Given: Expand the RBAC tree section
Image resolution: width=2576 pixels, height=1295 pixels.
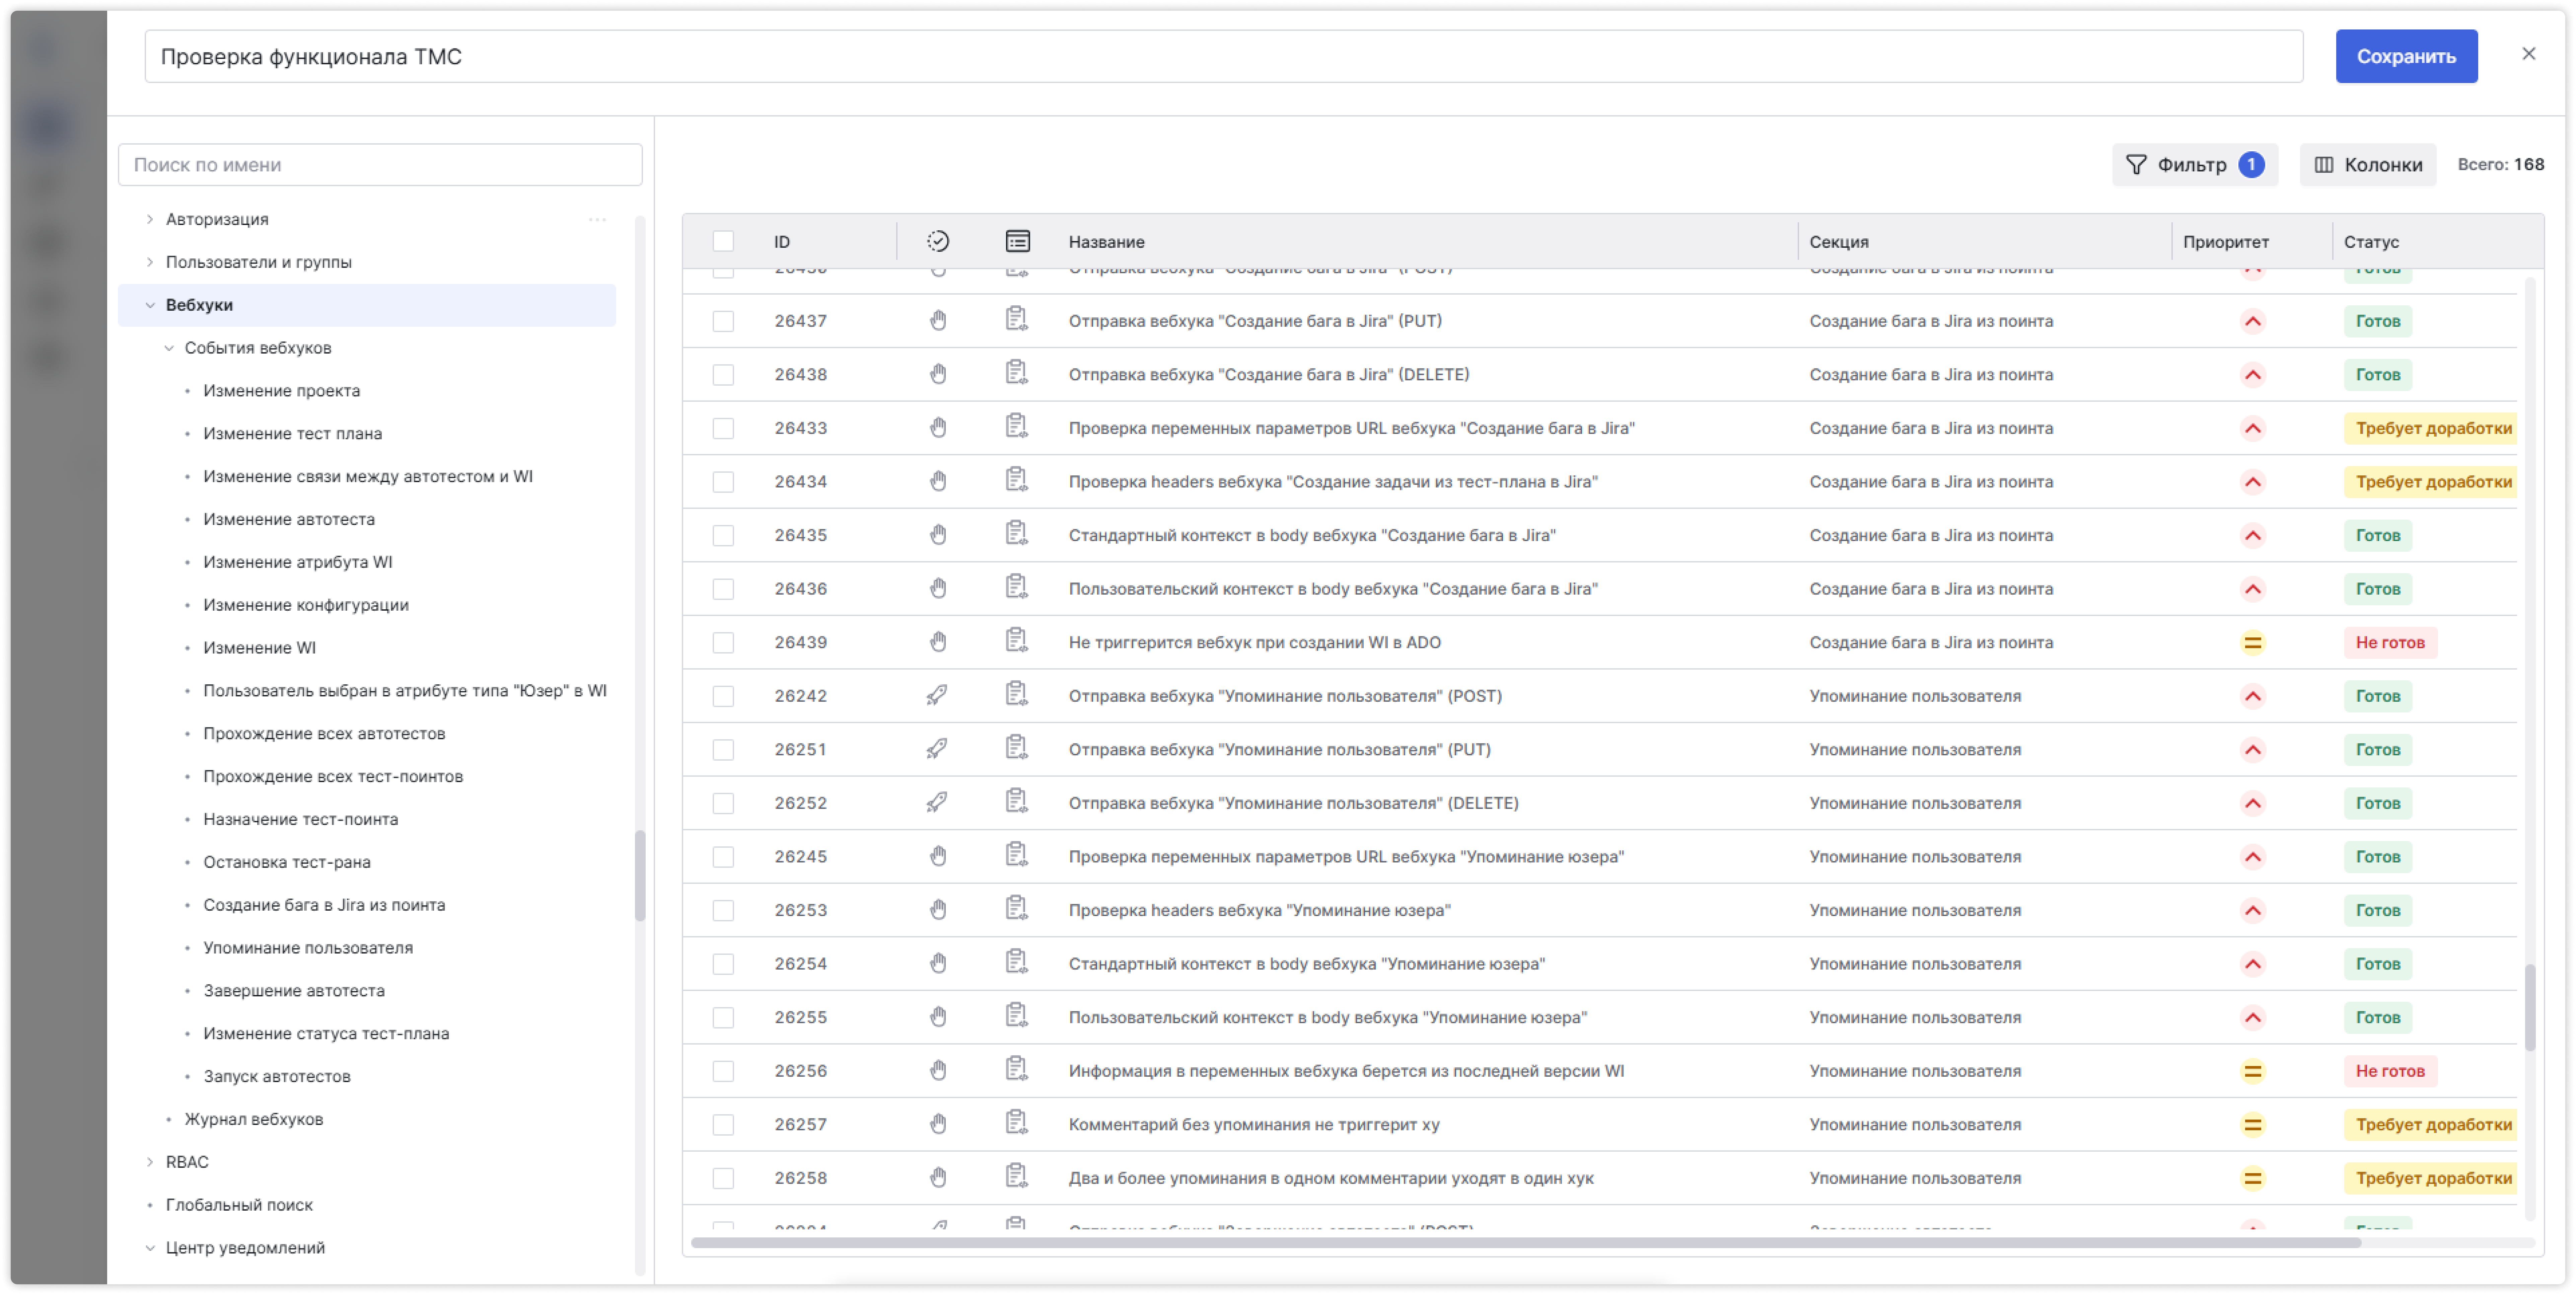Looking at the screenshot, I should click(x=150, y=1162).
